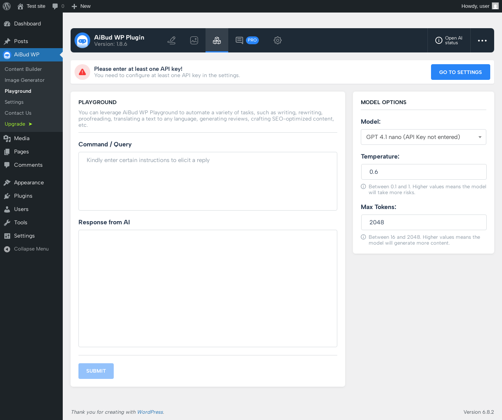This screenshot has width=502, height=420.
Task: Open the comments bubble in admin bar
Action: click(58, 6)
